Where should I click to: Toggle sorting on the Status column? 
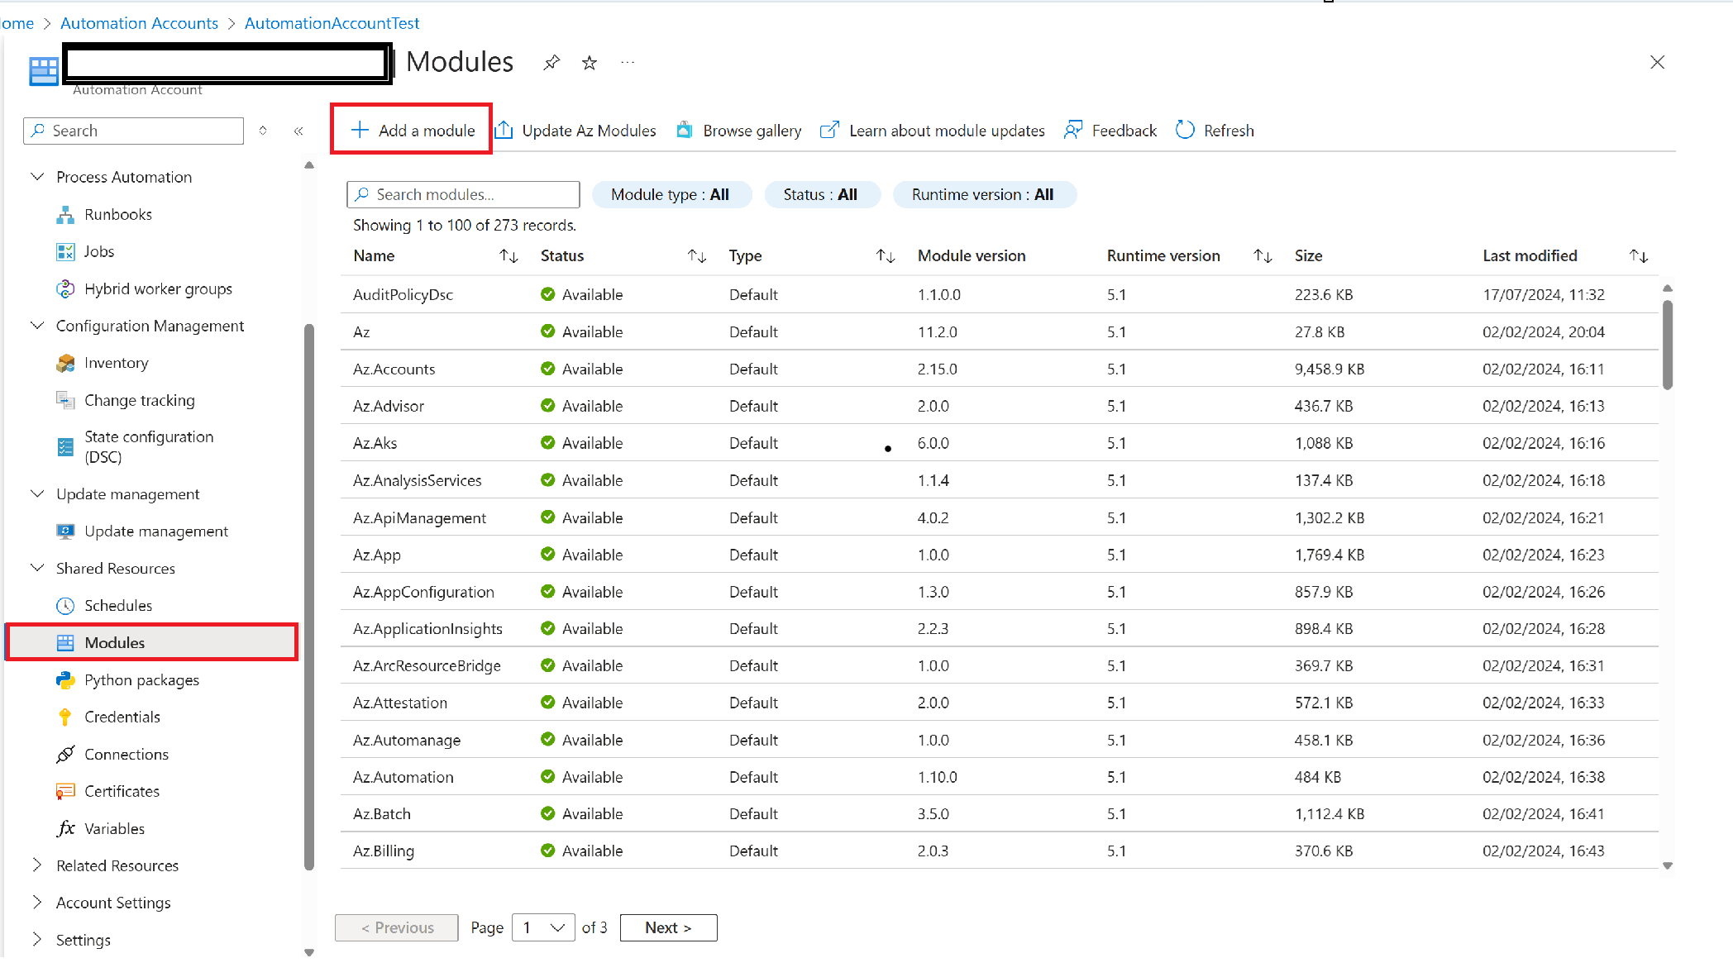click(697, 256)
